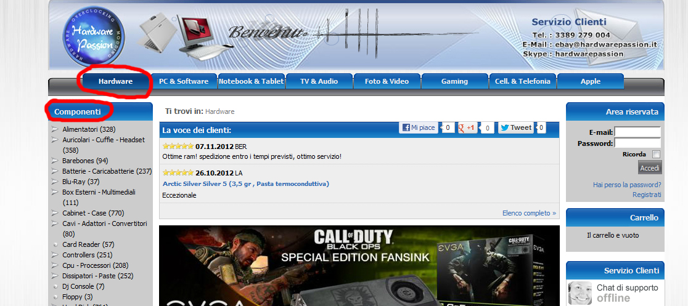Open Dissipatori - Paste (252) category
688x306 pixels.
(x=98, y=276)
